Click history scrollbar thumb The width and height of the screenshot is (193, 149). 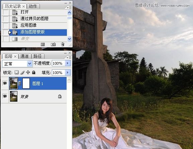coord(70,18)
